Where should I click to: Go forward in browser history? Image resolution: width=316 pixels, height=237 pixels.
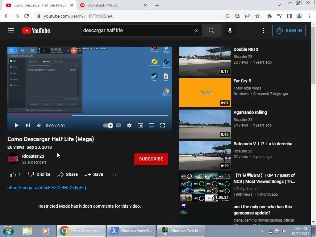[17, 16]
